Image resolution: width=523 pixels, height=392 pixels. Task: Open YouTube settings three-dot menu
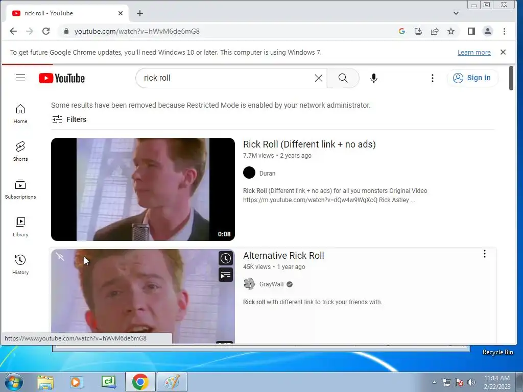[432, 78]
